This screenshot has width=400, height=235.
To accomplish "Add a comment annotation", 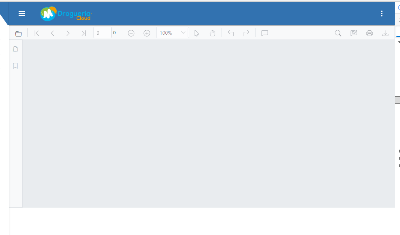I will (264, 33).
